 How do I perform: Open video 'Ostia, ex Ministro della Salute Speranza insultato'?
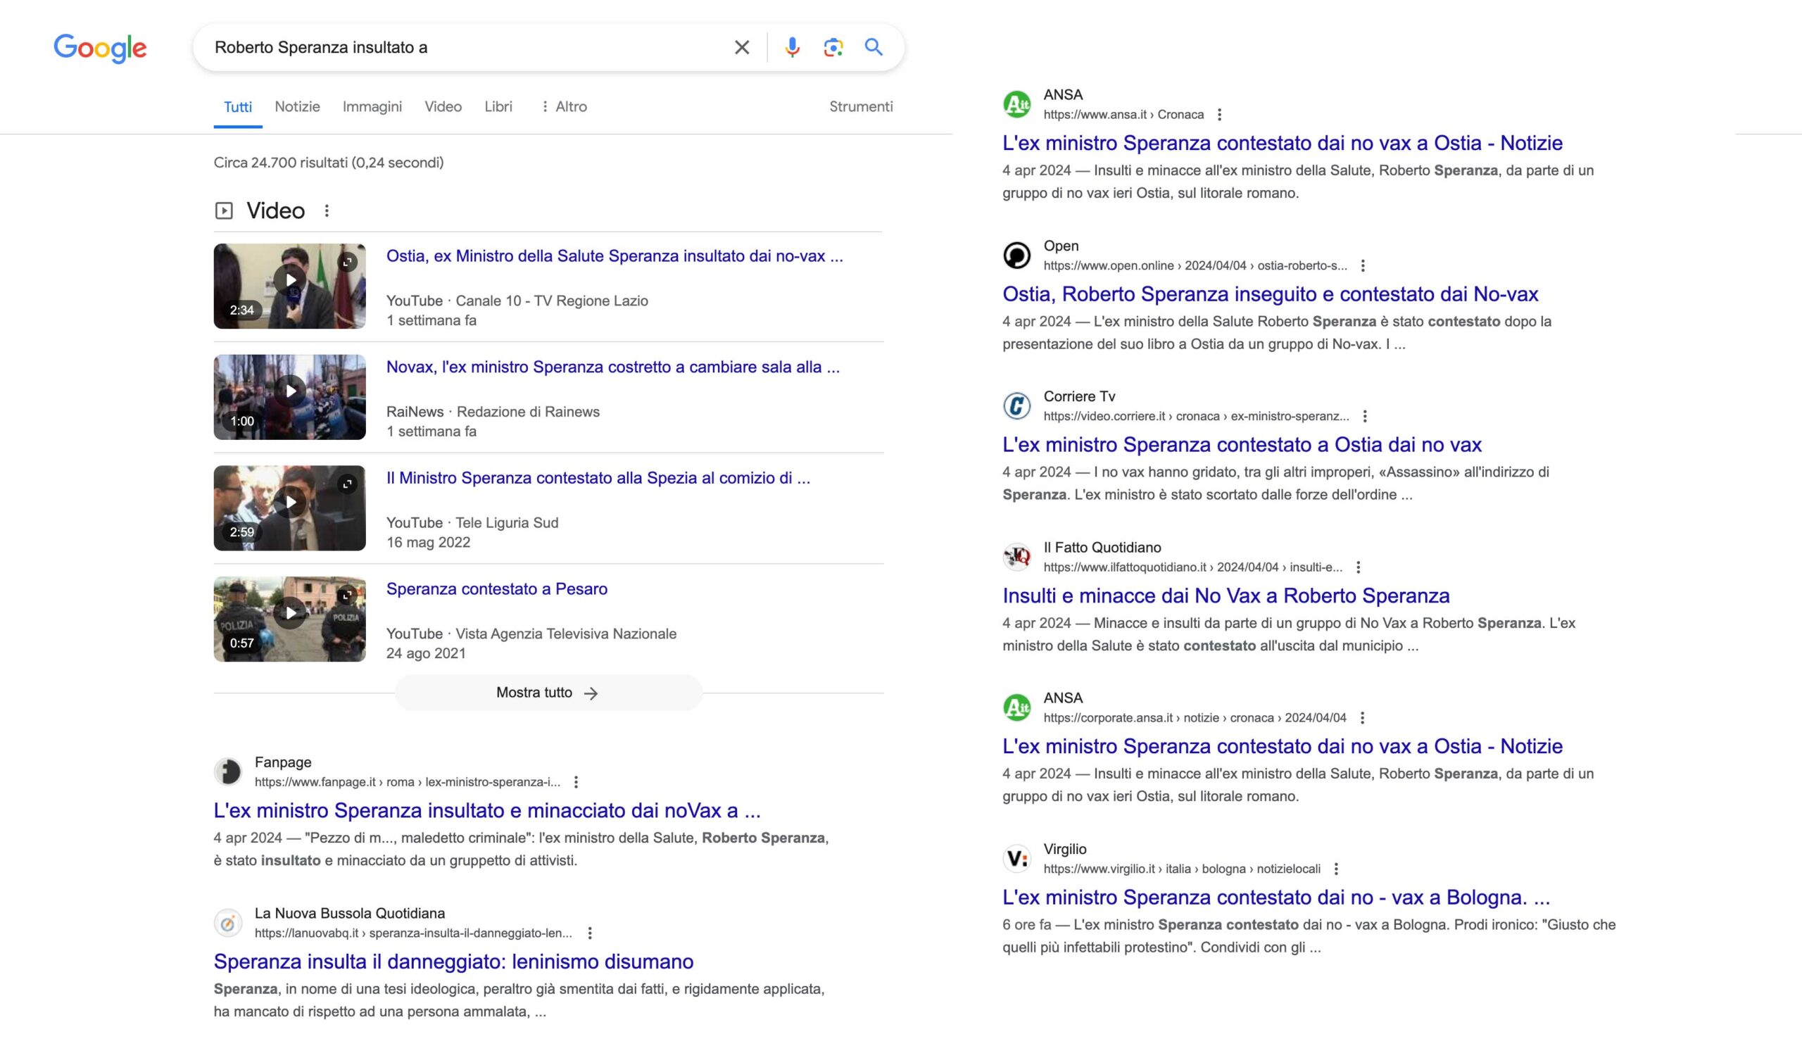(x=615, y=256)
